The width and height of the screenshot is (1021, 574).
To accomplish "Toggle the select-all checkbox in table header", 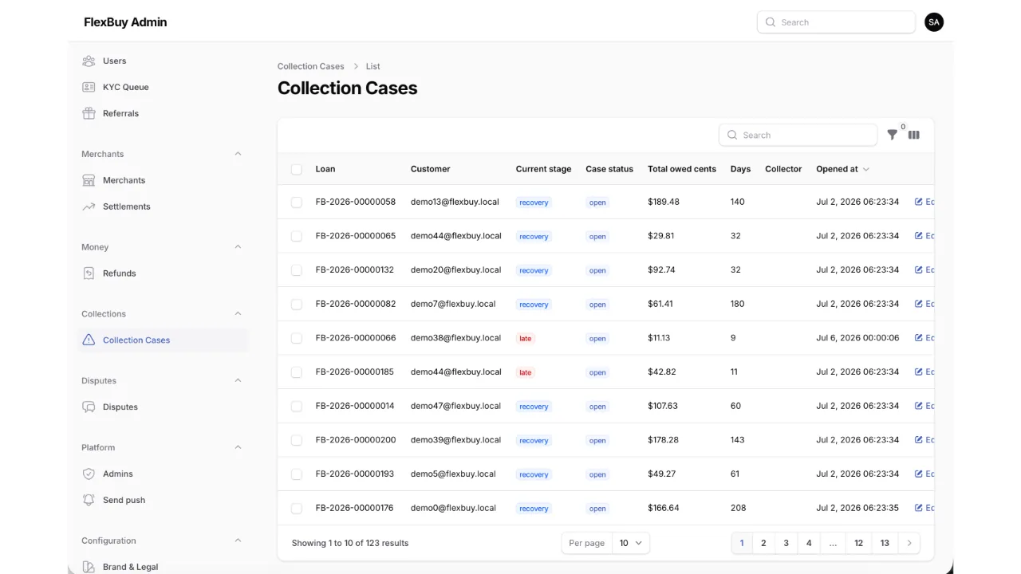I will coord(297,169).
